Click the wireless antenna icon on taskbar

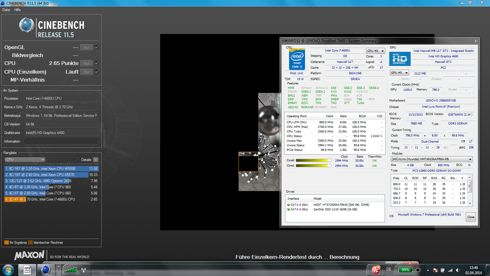pyautogui.click(x=84, y=270)
